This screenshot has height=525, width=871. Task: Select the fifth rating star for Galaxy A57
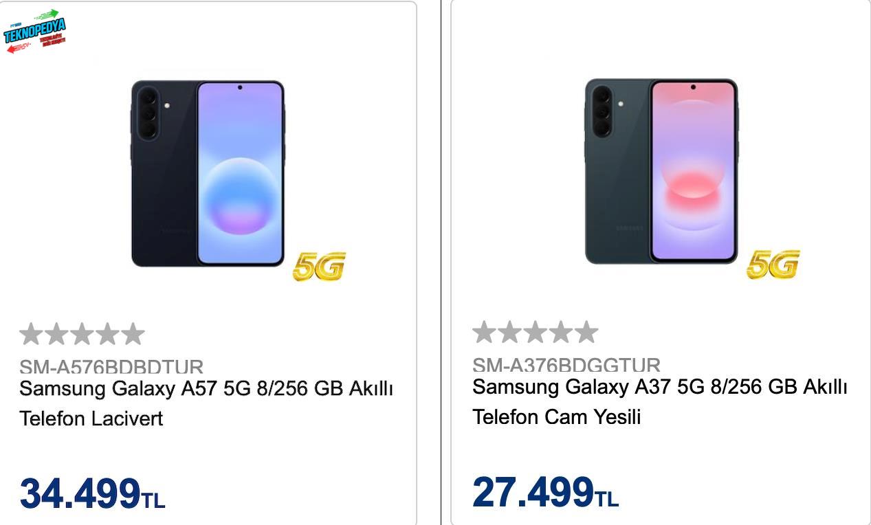(133, 335)
